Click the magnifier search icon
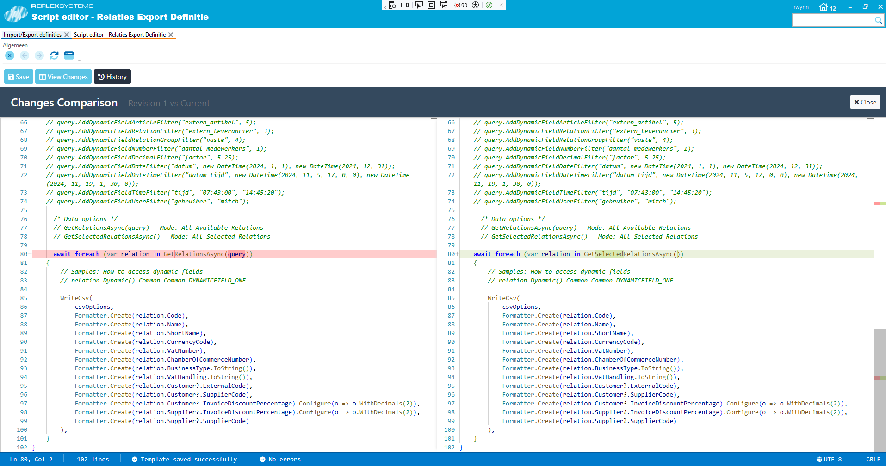886x466 pixels. [878, 20]
